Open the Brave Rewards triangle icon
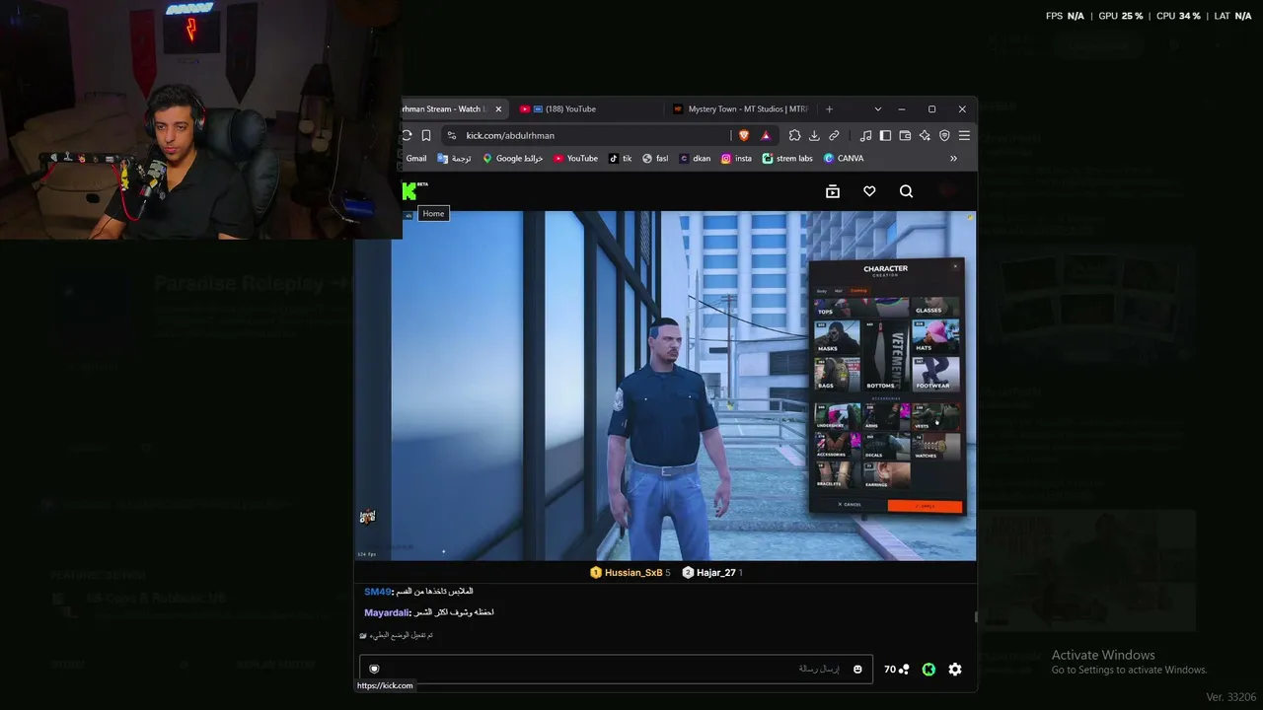This screenshot has width=1263, height=710. (766, 135)
